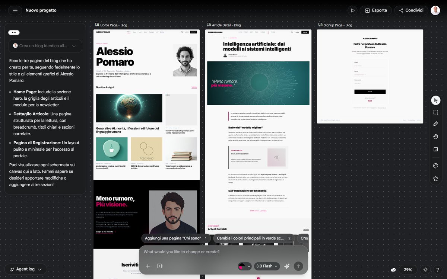
Task: Open the theme palette tool
Action: coord(435,166)
